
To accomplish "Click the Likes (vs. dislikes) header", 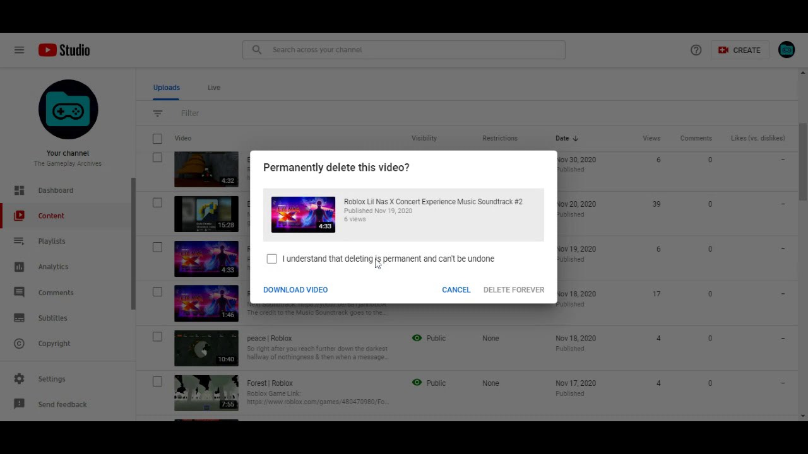I will (x=758, y=138).
